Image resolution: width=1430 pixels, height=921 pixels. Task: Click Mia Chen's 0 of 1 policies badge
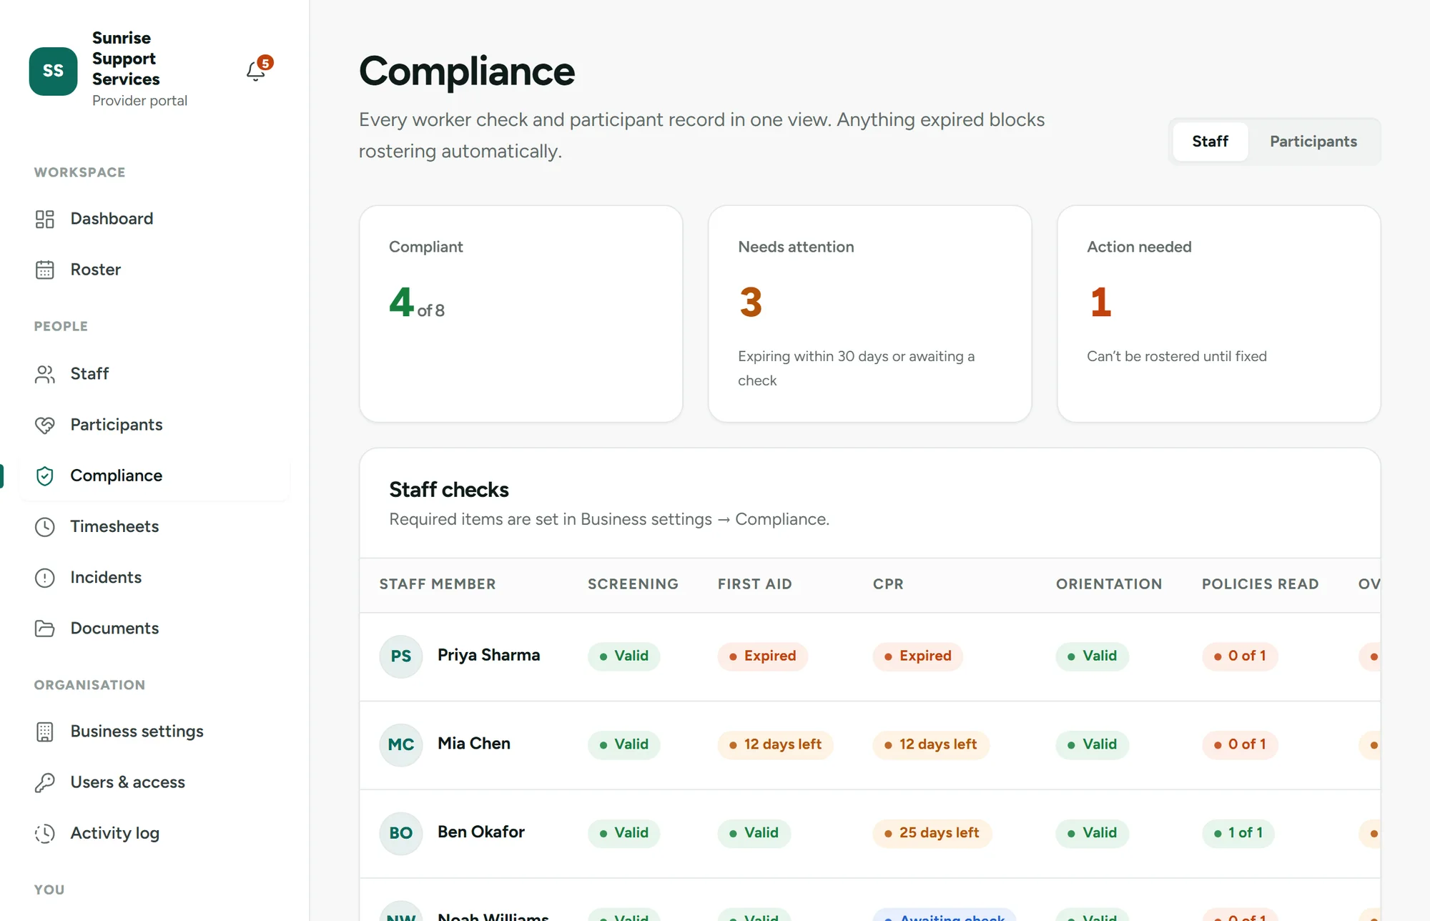pos(1239,745)
